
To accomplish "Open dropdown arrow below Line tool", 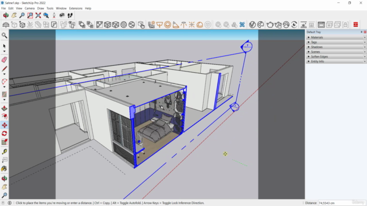I will pos(4,74).
